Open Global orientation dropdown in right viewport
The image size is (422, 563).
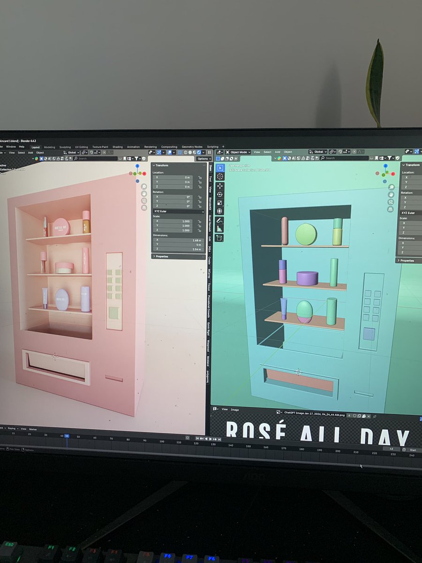[x=318, y=152]
